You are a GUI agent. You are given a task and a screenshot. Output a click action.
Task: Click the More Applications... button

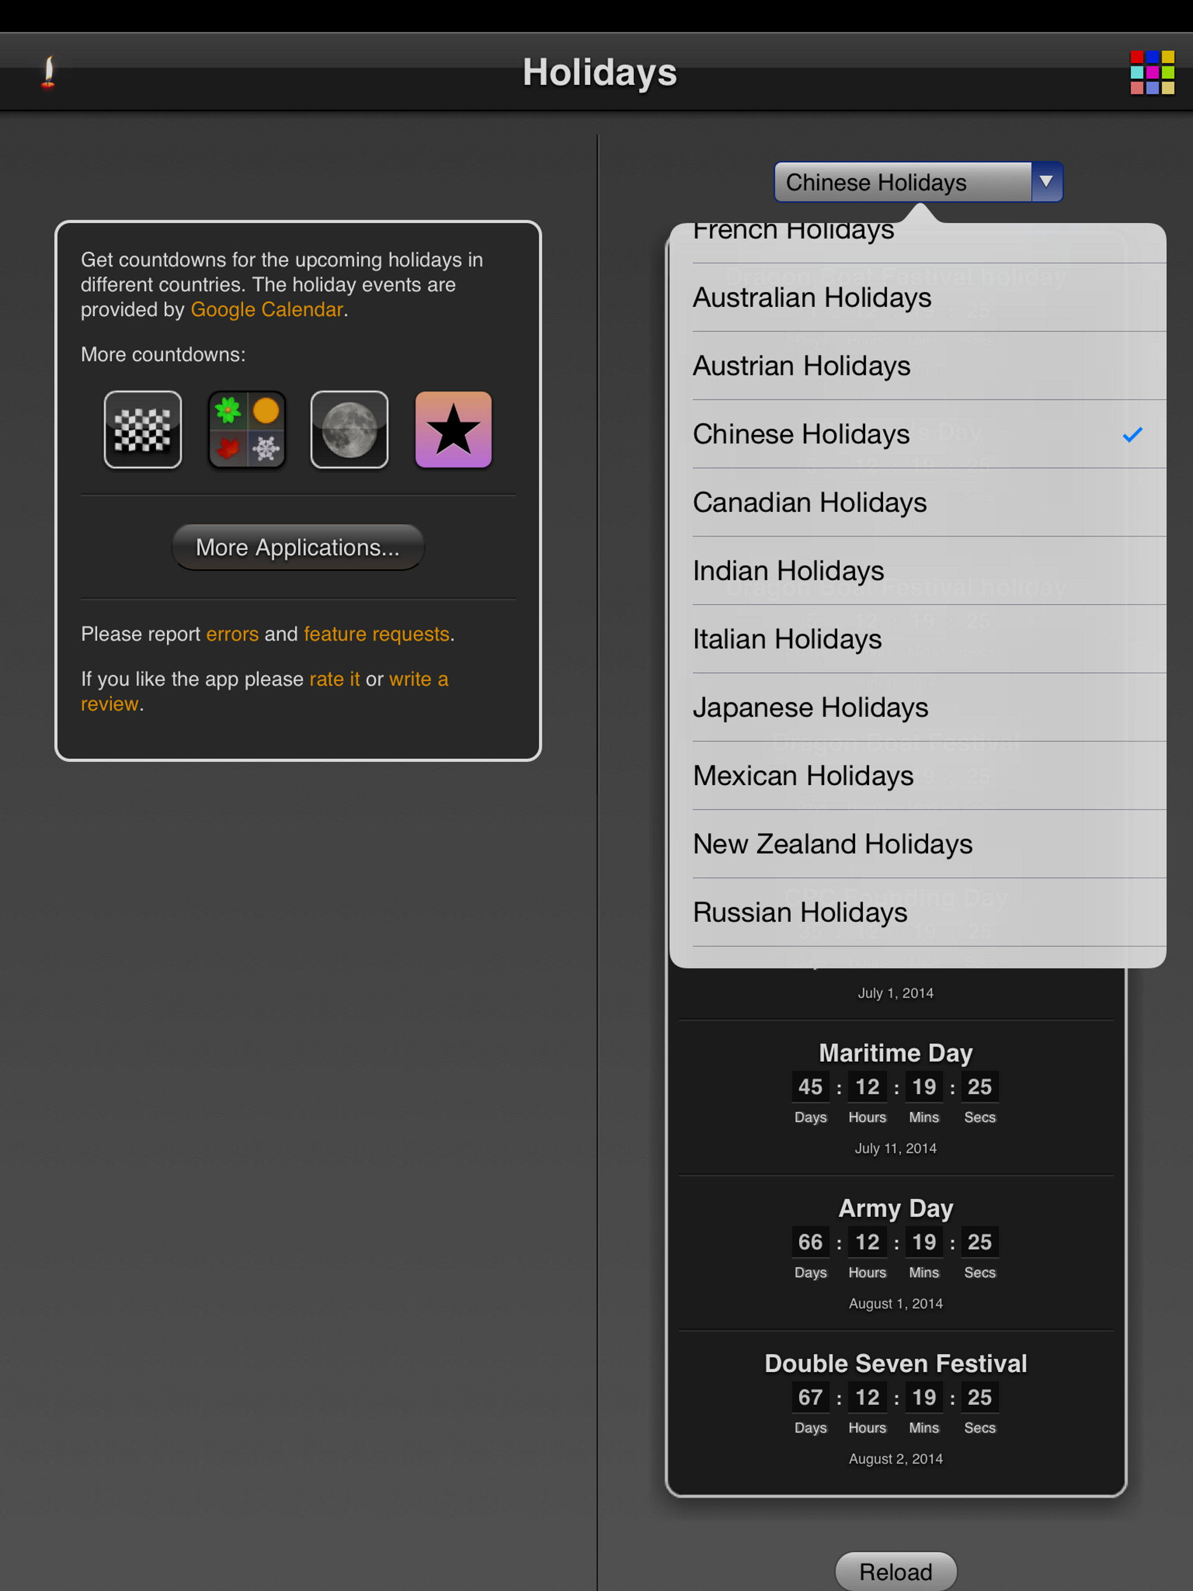click(x=298, y=547)
